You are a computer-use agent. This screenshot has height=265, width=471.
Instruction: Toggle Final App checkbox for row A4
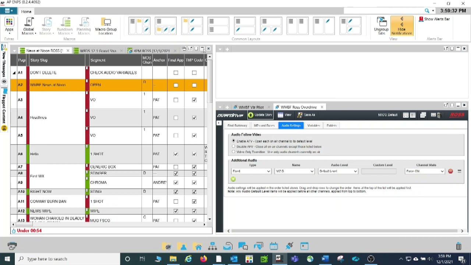tap(176, 118)
